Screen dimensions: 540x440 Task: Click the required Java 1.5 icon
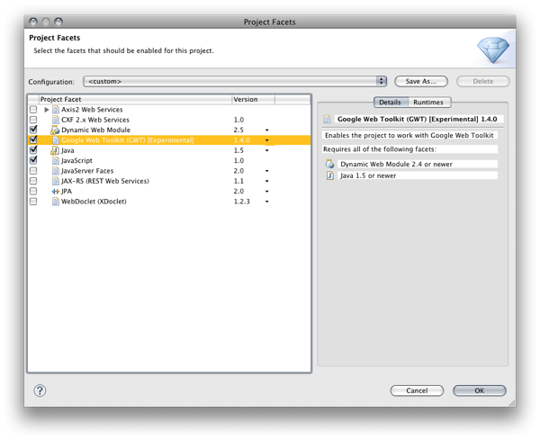coord(330,175)
